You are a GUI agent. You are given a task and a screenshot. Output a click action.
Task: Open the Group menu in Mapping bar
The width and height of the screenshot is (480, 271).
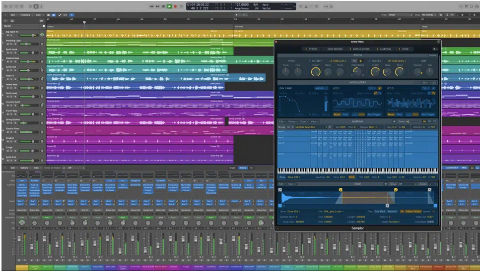[x=292, y=121]
